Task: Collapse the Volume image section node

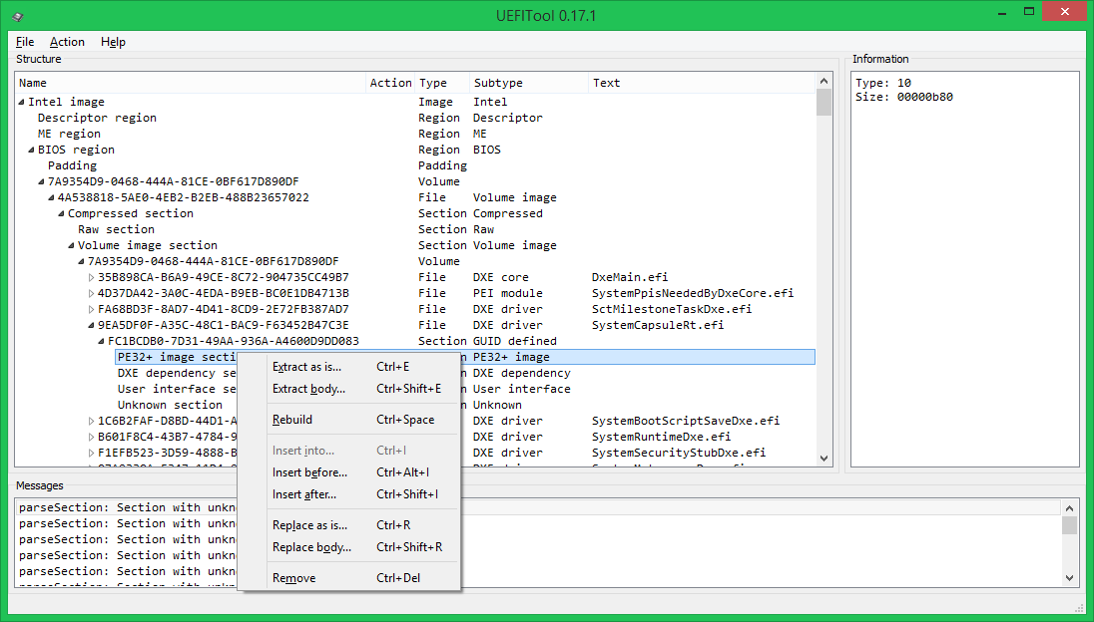Action: pos(71,246)
